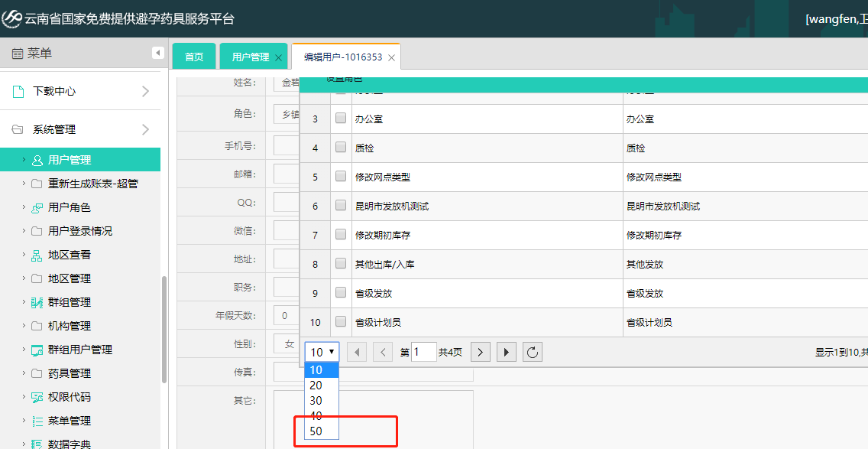Click the 机构管理 folder icon

(37, 326)
